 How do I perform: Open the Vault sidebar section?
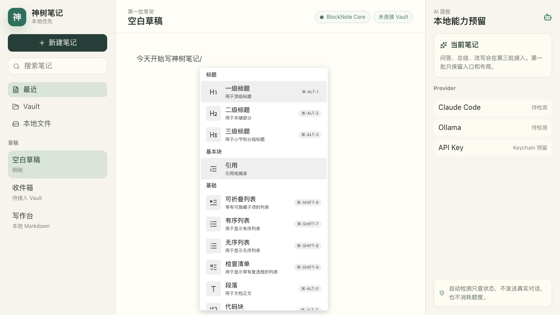(57, 107)
